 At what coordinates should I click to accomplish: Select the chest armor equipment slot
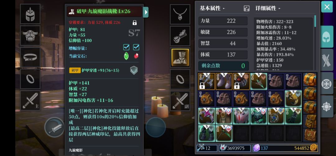[30, 35]
